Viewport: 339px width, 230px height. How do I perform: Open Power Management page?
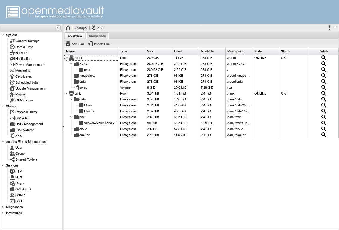pyautogui.click(x=30, y=65)
